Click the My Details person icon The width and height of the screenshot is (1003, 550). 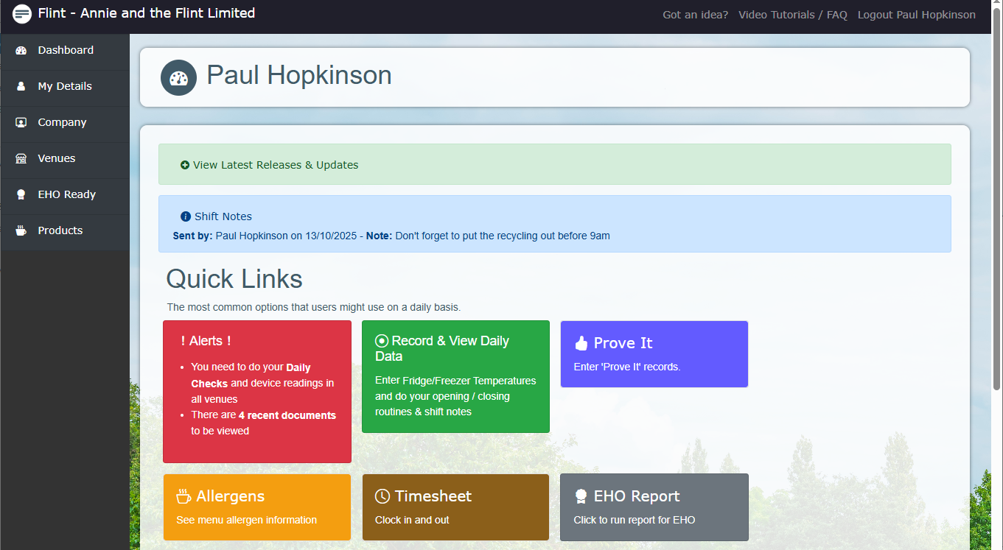(x=21, y=86)
